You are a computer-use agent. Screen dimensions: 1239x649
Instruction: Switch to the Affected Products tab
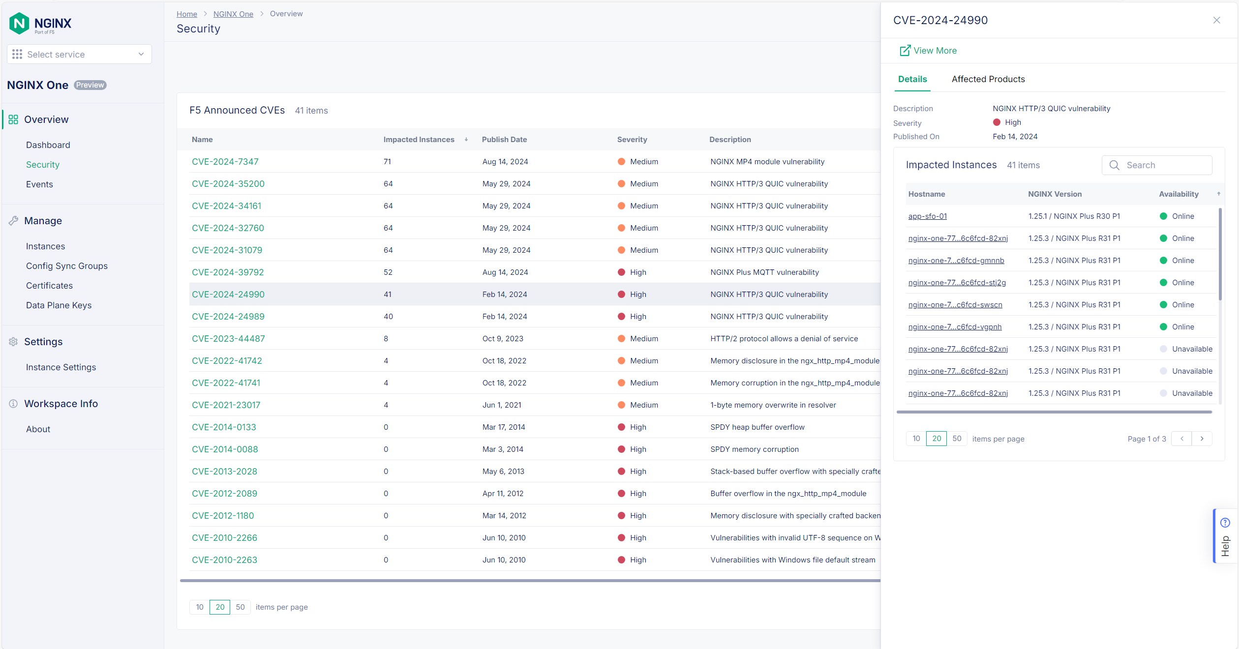click(988, 79)
